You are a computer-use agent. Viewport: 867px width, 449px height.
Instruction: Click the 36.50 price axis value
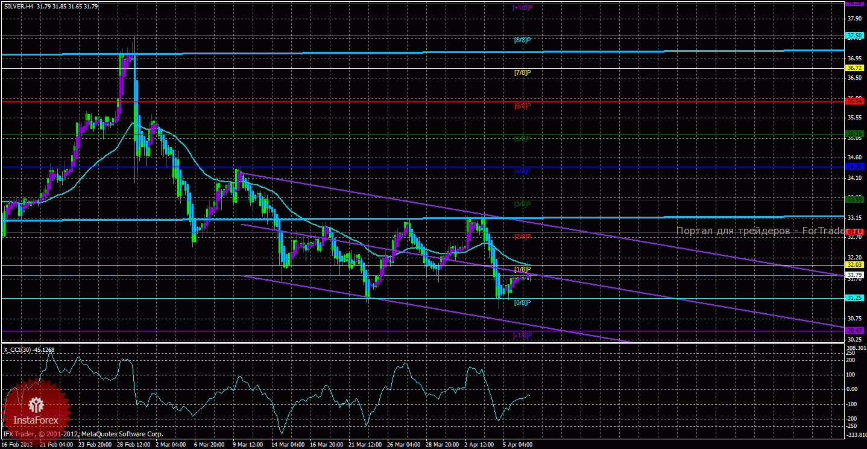click(x=855, y=78)
